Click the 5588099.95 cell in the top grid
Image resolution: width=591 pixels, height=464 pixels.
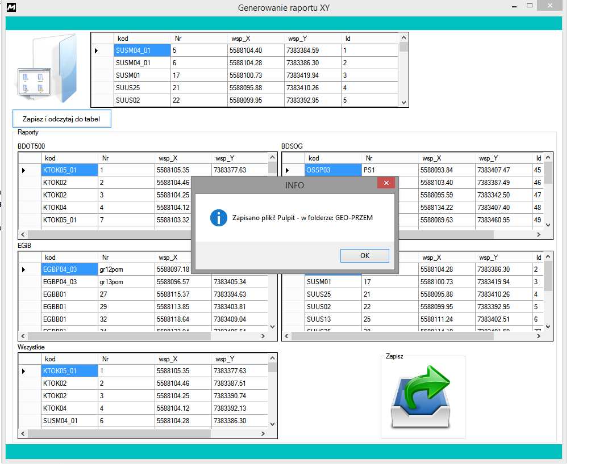[x=256, y=100]
